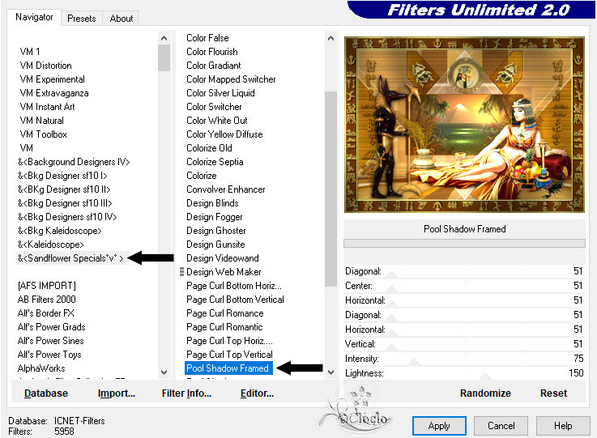Click down arrow of category list scrollbar
The image size is (597, 438).
[164, 372]
